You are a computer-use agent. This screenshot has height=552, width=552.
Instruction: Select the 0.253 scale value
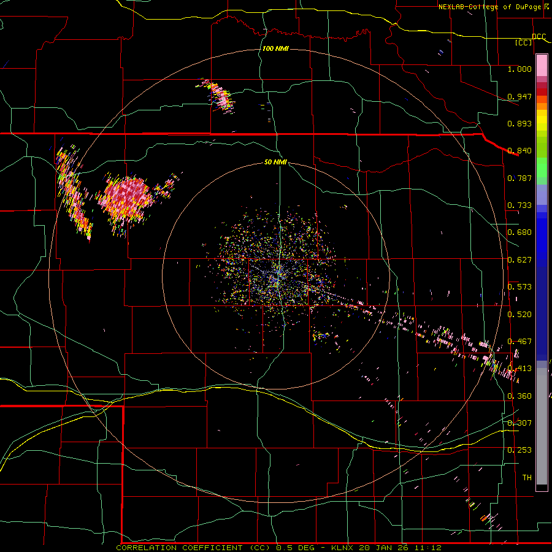pyautogui.click(x=519, y=450)
